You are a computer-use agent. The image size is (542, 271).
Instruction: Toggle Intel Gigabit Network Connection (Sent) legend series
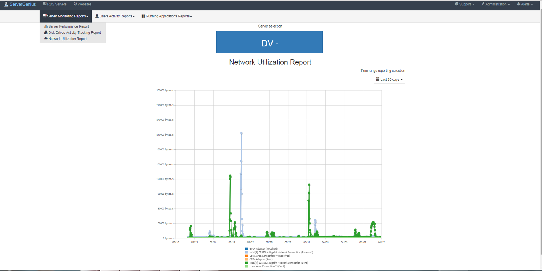tap(278, 263)
